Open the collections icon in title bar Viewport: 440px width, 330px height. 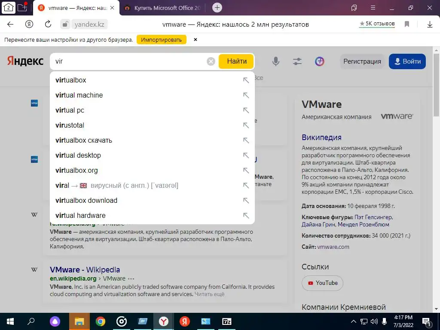point(354,8)
